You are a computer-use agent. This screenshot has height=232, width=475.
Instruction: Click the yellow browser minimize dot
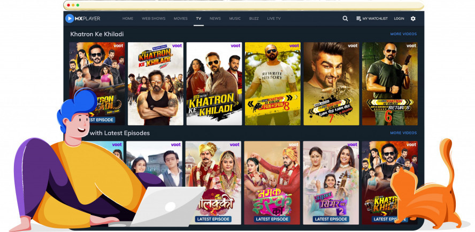click(73, 5)
